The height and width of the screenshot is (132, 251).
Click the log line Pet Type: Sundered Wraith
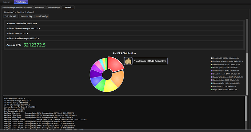(45, 119)
